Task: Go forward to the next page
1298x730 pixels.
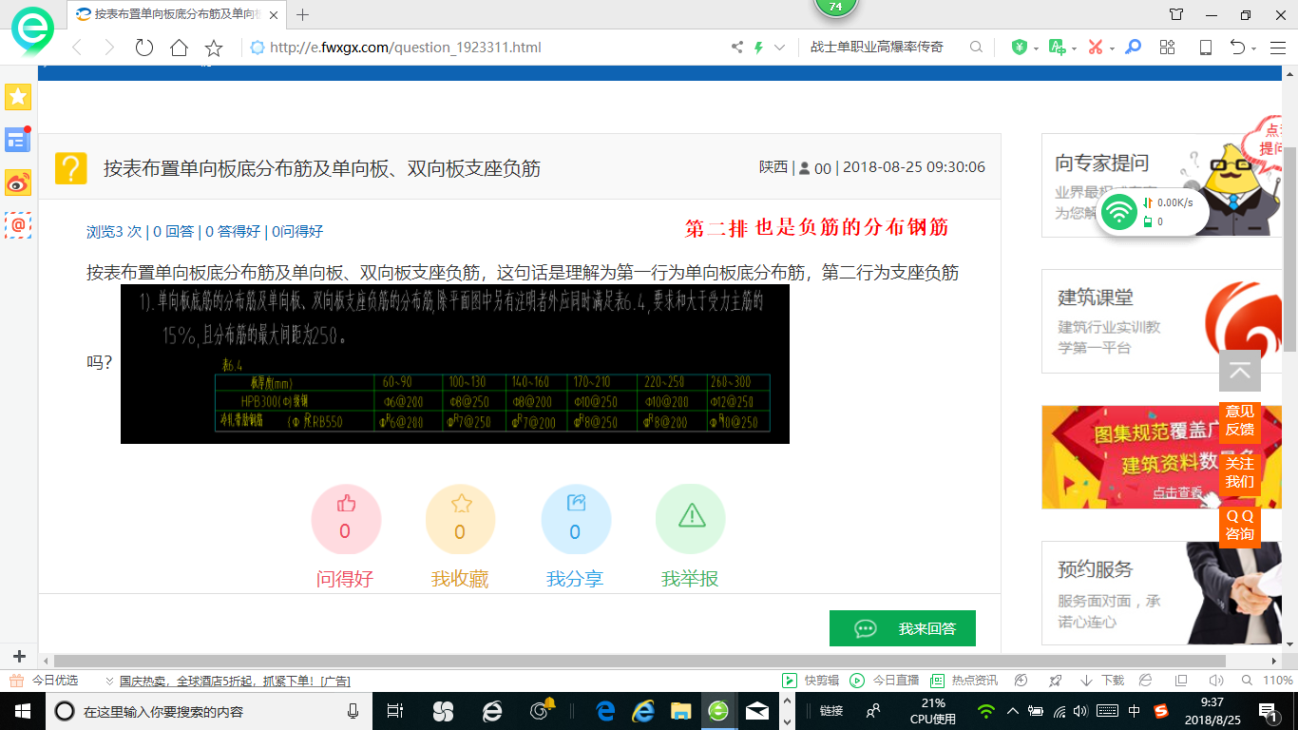Action: [x=109, y=48]
